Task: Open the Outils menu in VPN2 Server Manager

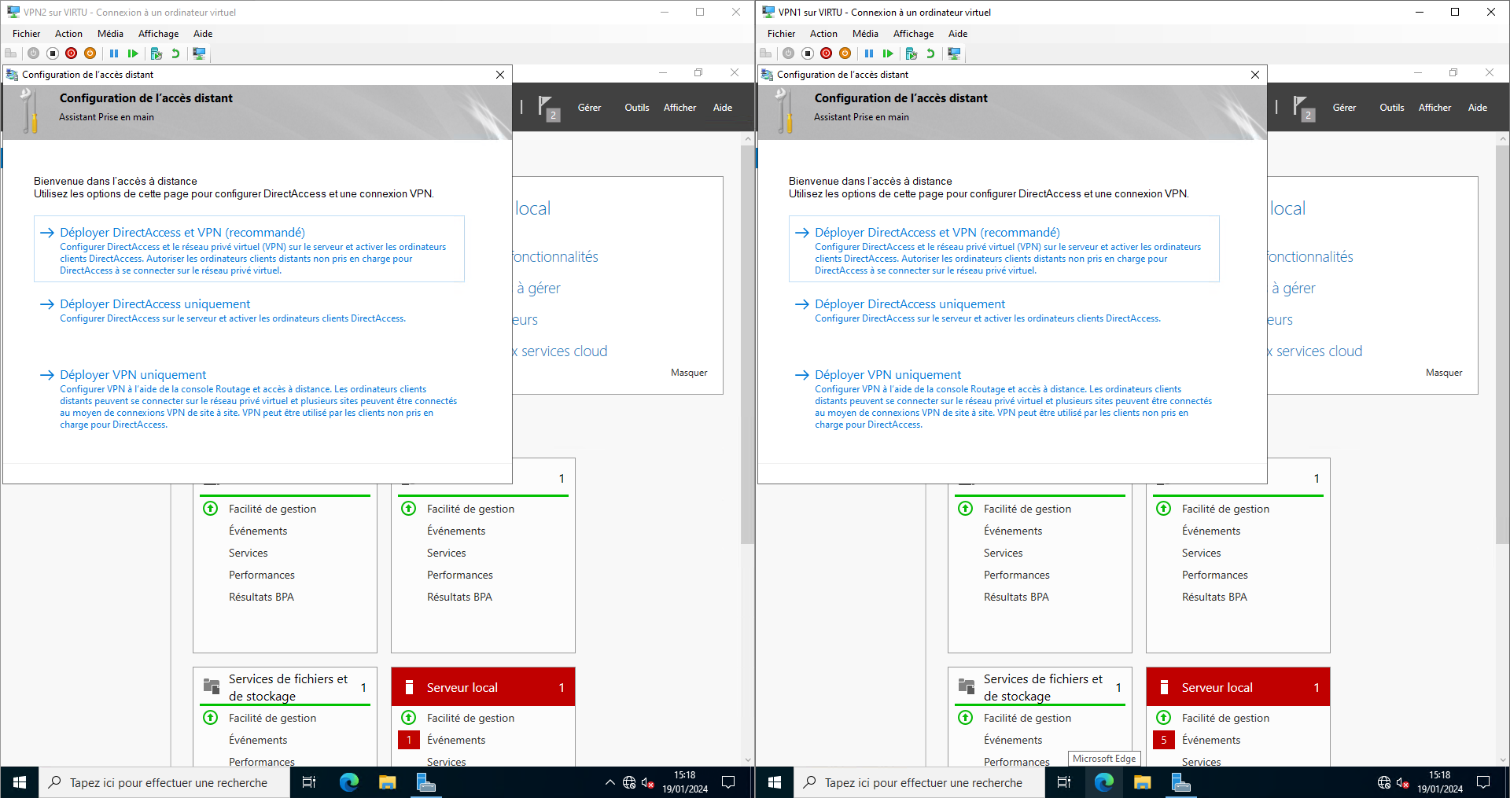Action: pos(637,108)
